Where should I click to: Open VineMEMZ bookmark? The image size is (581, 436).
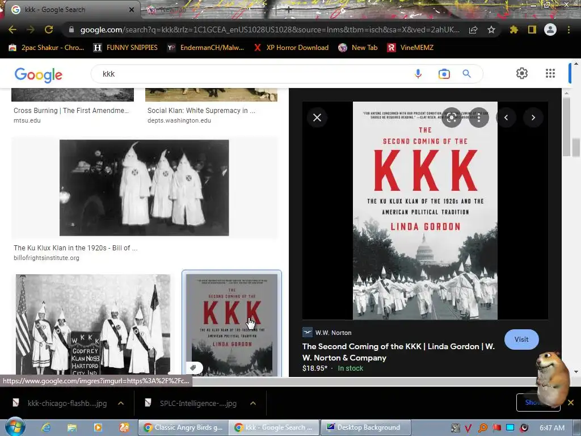[410, 48]
